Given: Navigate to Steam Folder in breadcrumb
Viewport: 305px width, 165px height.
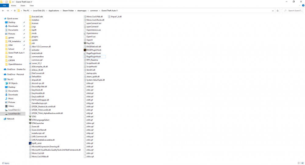Looking at the screenshot, I should tap(68, 11).
